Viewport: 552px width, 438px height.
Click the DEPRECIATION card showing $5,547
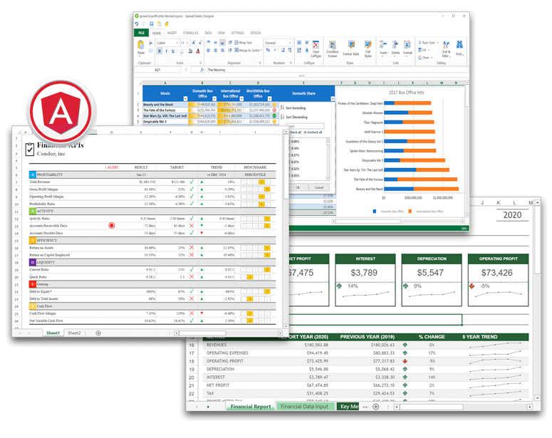click(432, 280)
